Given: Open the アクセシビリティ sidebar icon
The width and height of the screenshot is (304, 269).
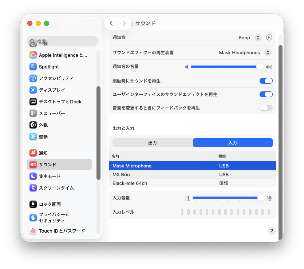Looking at the screenshot, I should (x=33, y=78).
